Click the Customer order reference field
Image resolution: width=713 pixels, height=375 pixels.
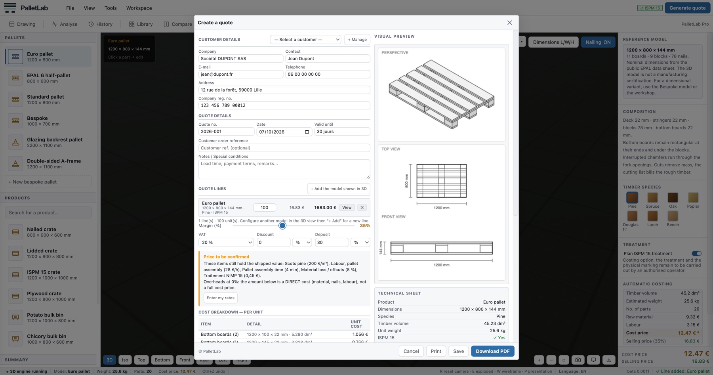pos(284,148)
